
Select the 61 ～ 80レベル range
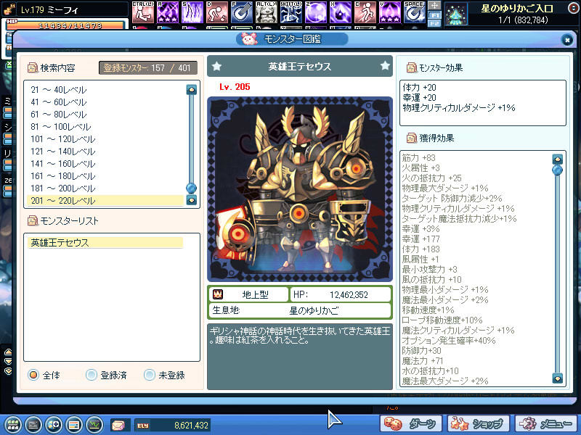point(105,115)
